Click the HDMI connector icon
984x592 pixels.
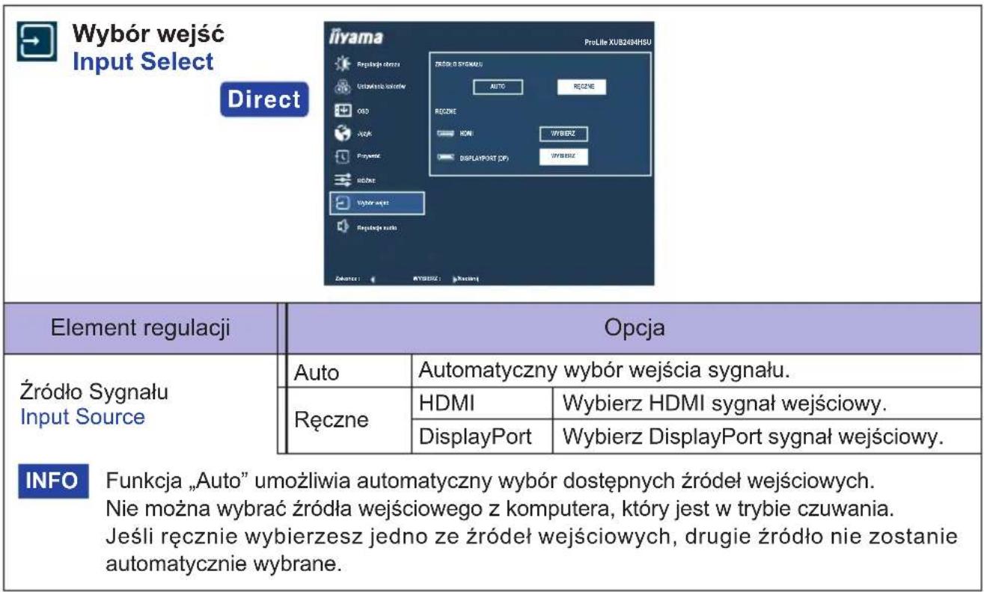pyautogui.click(x=445, y=134)
